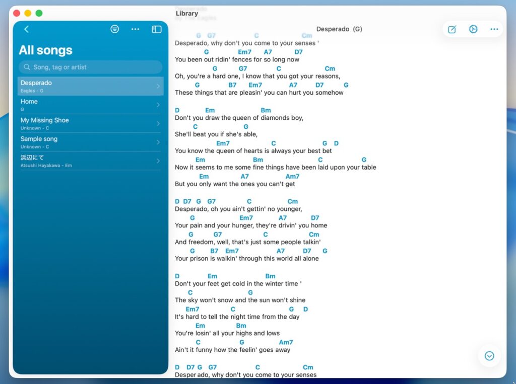The image size is (516, 384).
Task: Open the edit song pencil icon
Action: point(452,29)
